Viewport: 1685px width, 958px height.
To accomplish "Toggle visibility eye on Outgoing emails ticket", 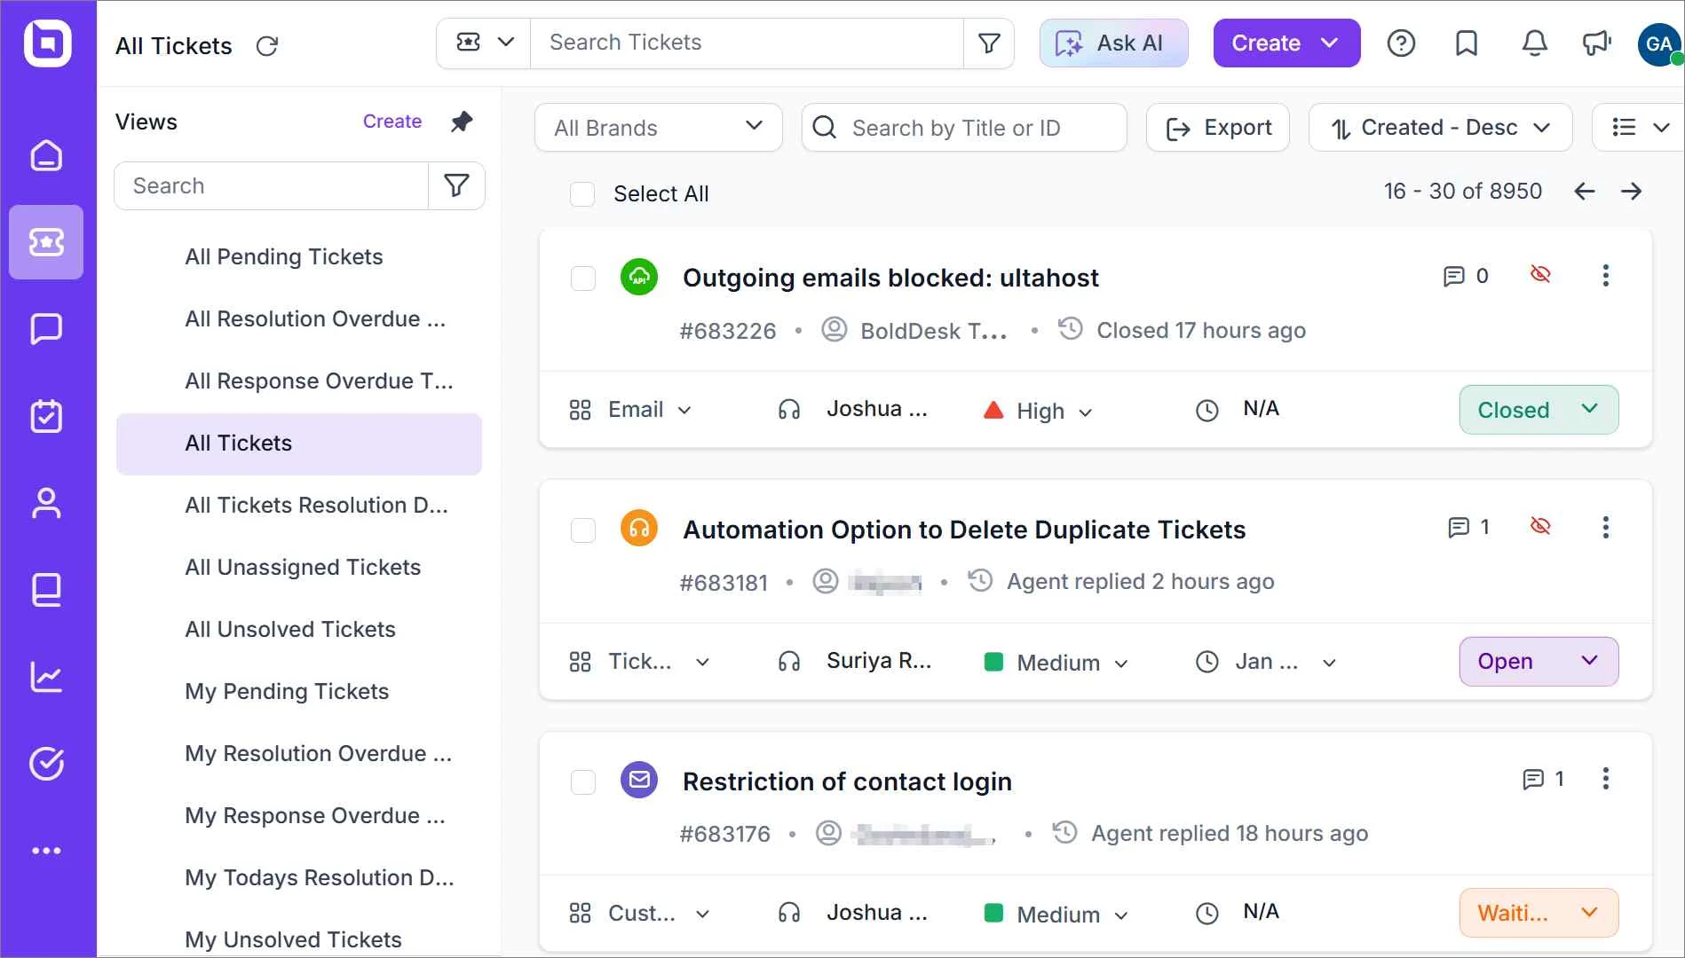I will 1540,275.
